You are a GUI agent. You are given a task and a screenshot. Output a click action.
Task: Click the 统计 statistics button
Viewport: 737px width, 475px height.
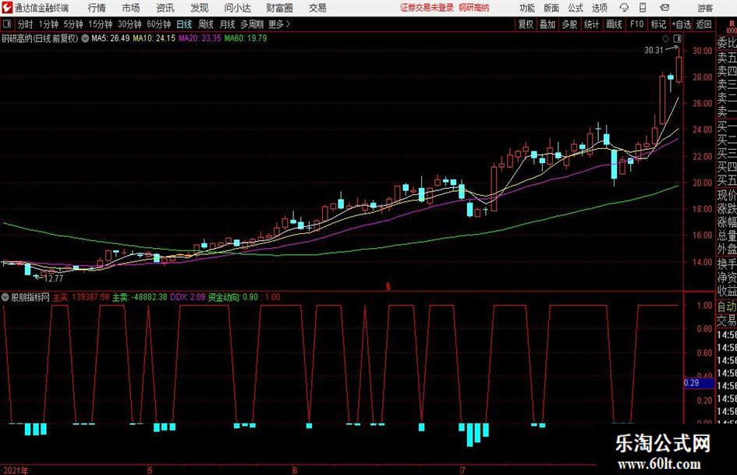(x=591, y=24)
